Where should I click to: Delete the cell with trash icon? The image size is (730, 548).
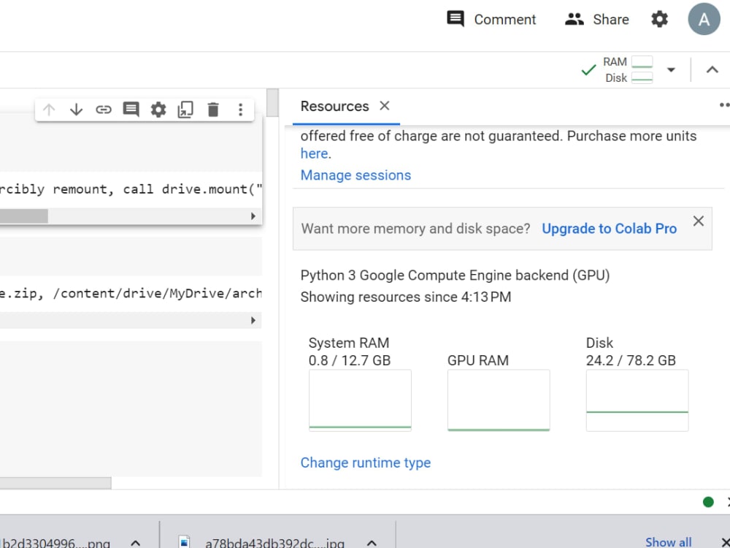tap(212, 110)
